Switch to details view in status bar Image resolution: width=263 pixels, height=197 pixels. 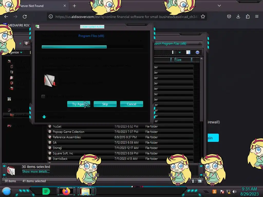(x=194, y=181)
